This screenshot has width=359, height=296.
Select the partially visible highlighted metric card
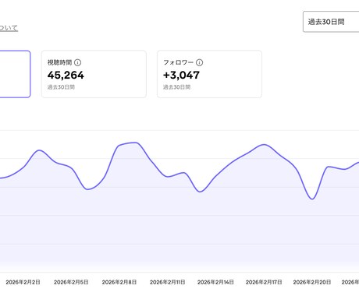(15, 74)
